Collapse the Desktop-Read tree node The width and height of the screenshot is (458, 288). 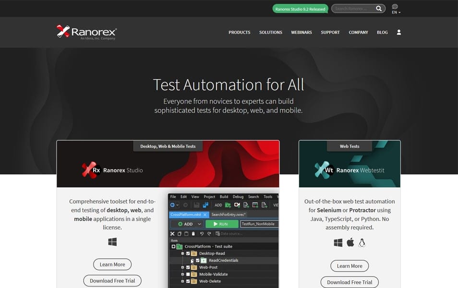coord(182,253)
